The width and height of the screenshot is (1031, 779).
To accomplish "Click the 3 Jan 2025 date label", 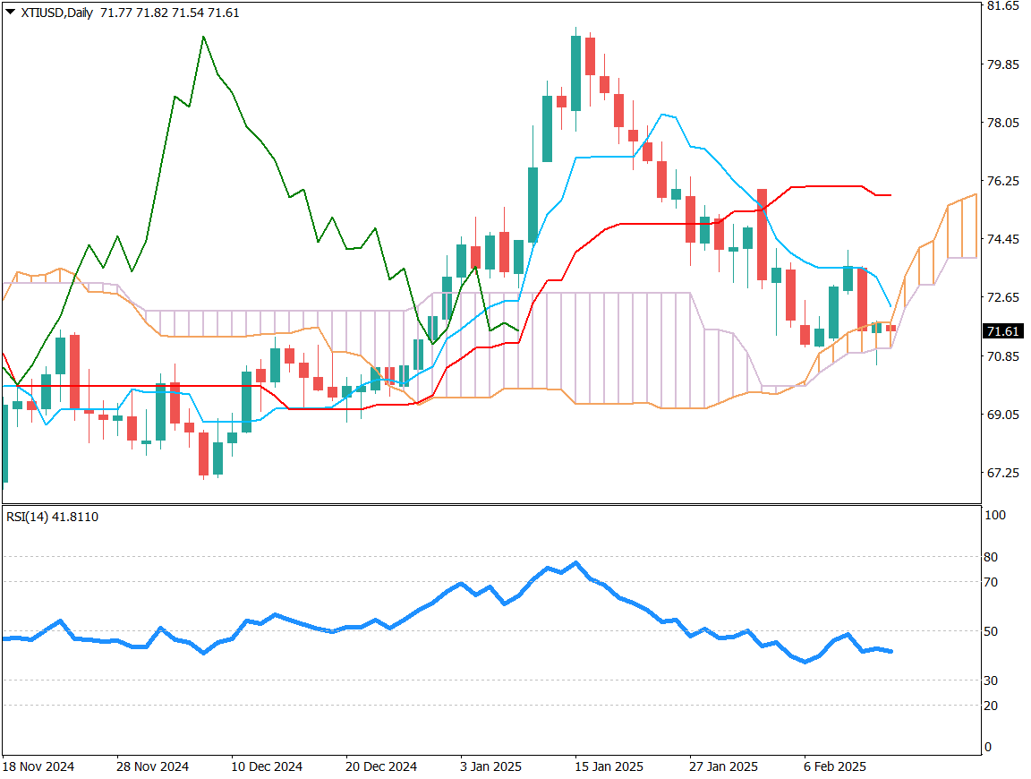I will (490, 766).
